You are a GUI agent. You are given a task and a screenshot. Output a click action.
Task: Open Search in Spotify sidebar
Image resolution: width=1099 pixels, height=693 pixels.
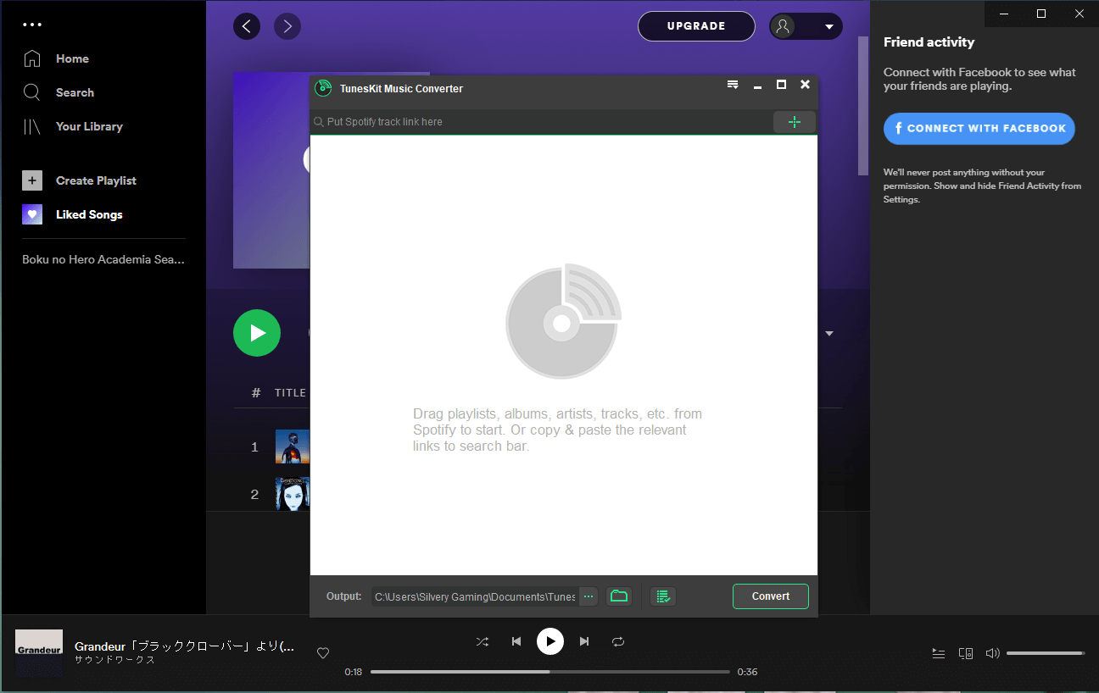point(59,92)
